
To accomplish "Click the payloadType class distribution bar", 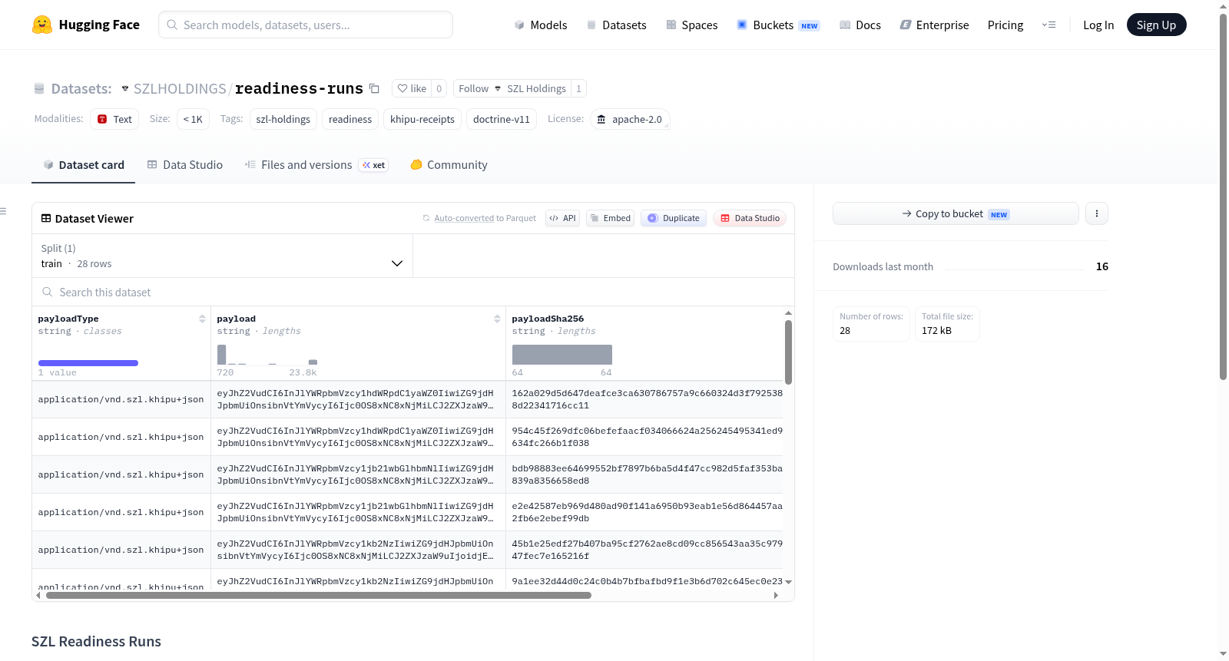I will coord(88,363).
